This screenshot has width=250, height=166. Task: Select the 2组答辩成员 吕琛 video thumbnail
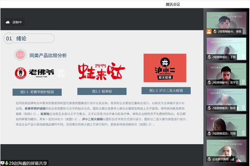coord(226,125)
